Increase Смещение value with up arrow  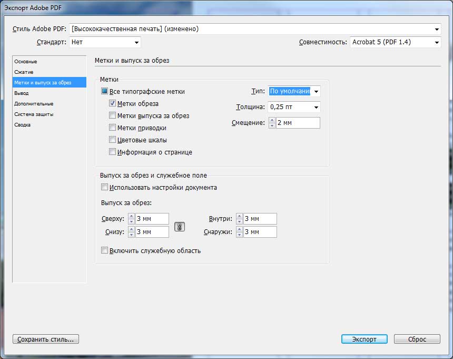point(272,120)
